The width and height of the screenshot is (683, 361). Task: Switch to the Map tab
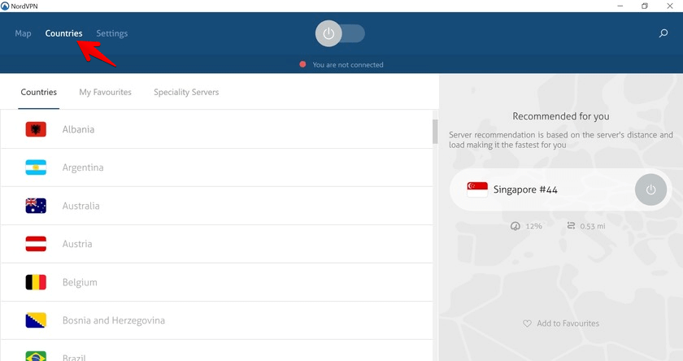pos(23,33)
